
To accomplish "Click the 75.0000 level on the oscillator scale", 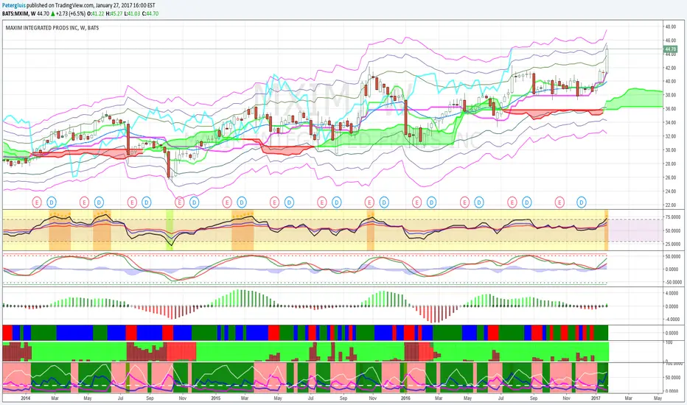I will [673, 217].
